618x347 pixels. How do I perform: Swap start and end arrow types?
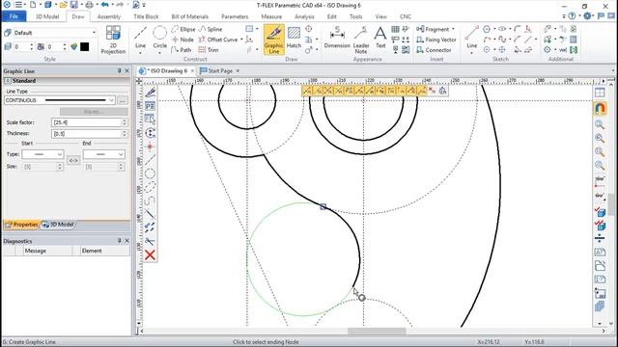pyautogui.click(x=73, y=160)
